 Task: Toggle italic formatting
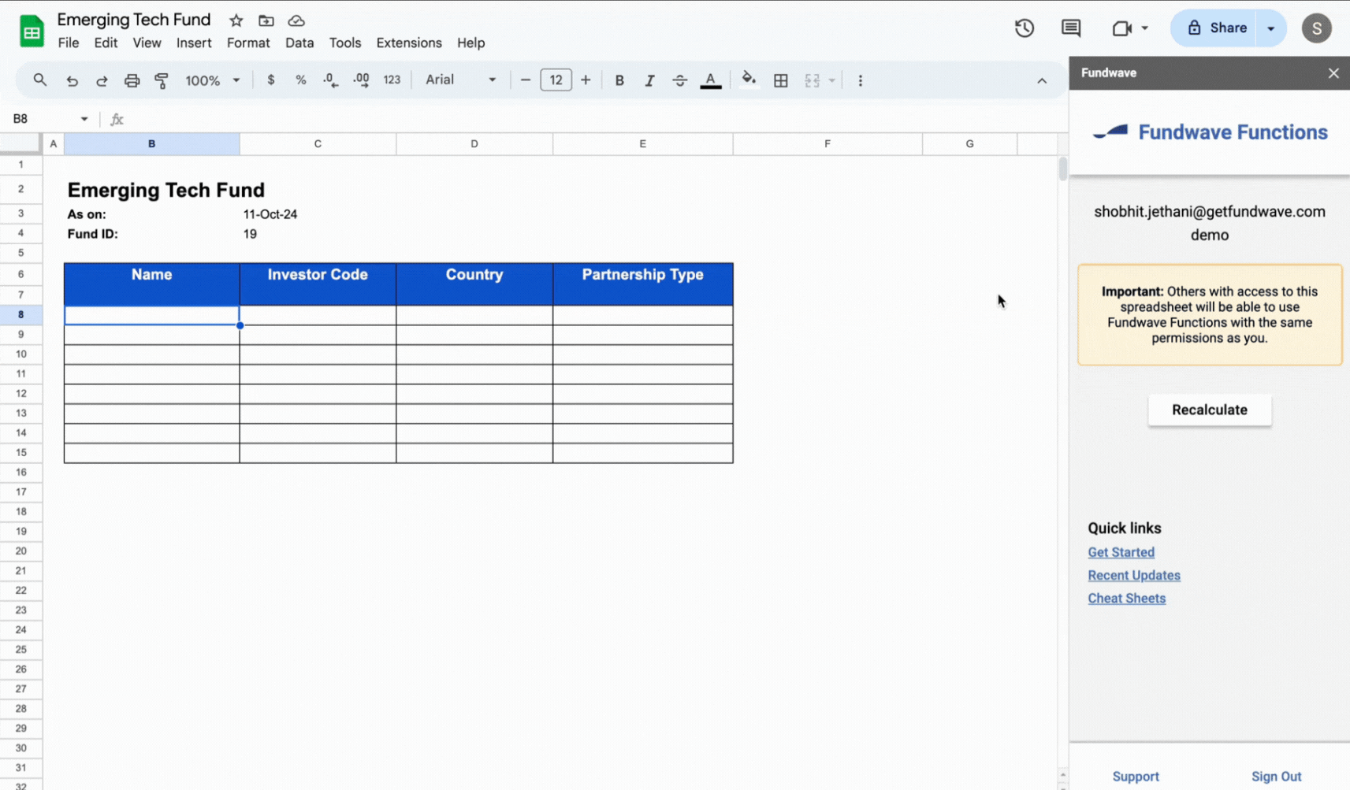pyautogui.click(x=649, y=80)
